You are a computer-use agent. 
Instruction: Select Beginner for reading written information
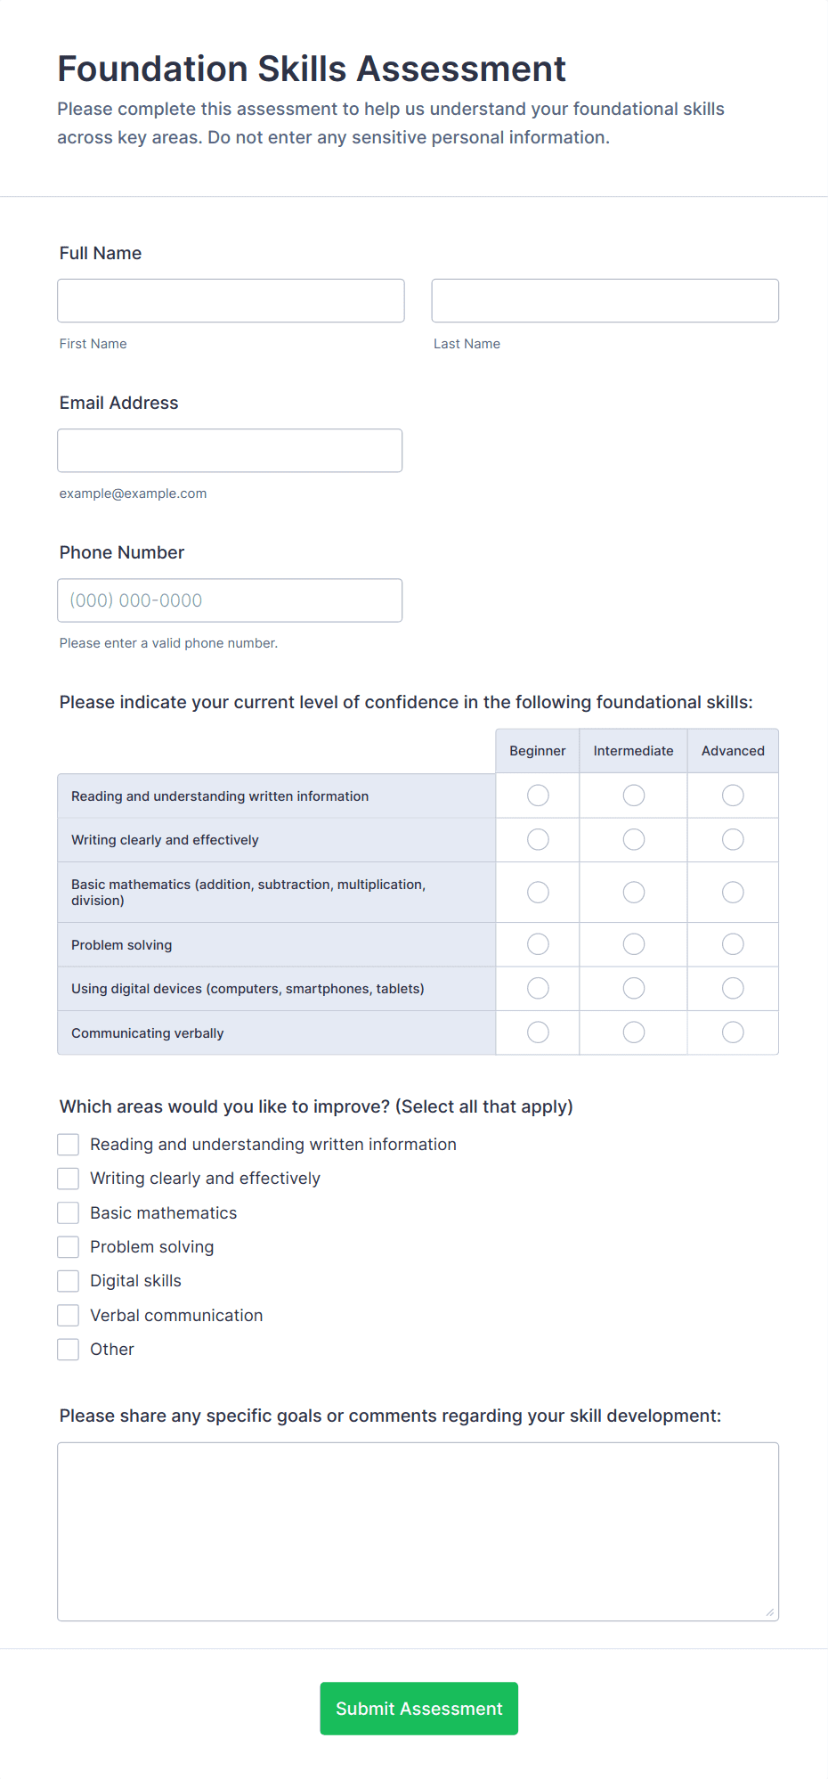coord(537,795)
